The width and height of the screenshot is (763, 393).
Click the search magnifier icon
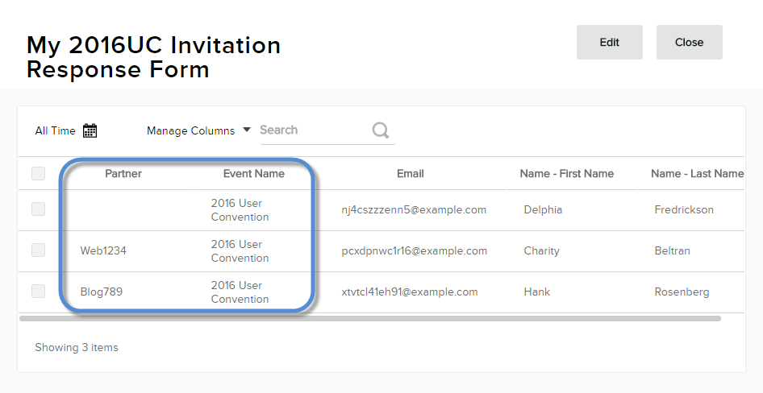click(x=381, y=130)
